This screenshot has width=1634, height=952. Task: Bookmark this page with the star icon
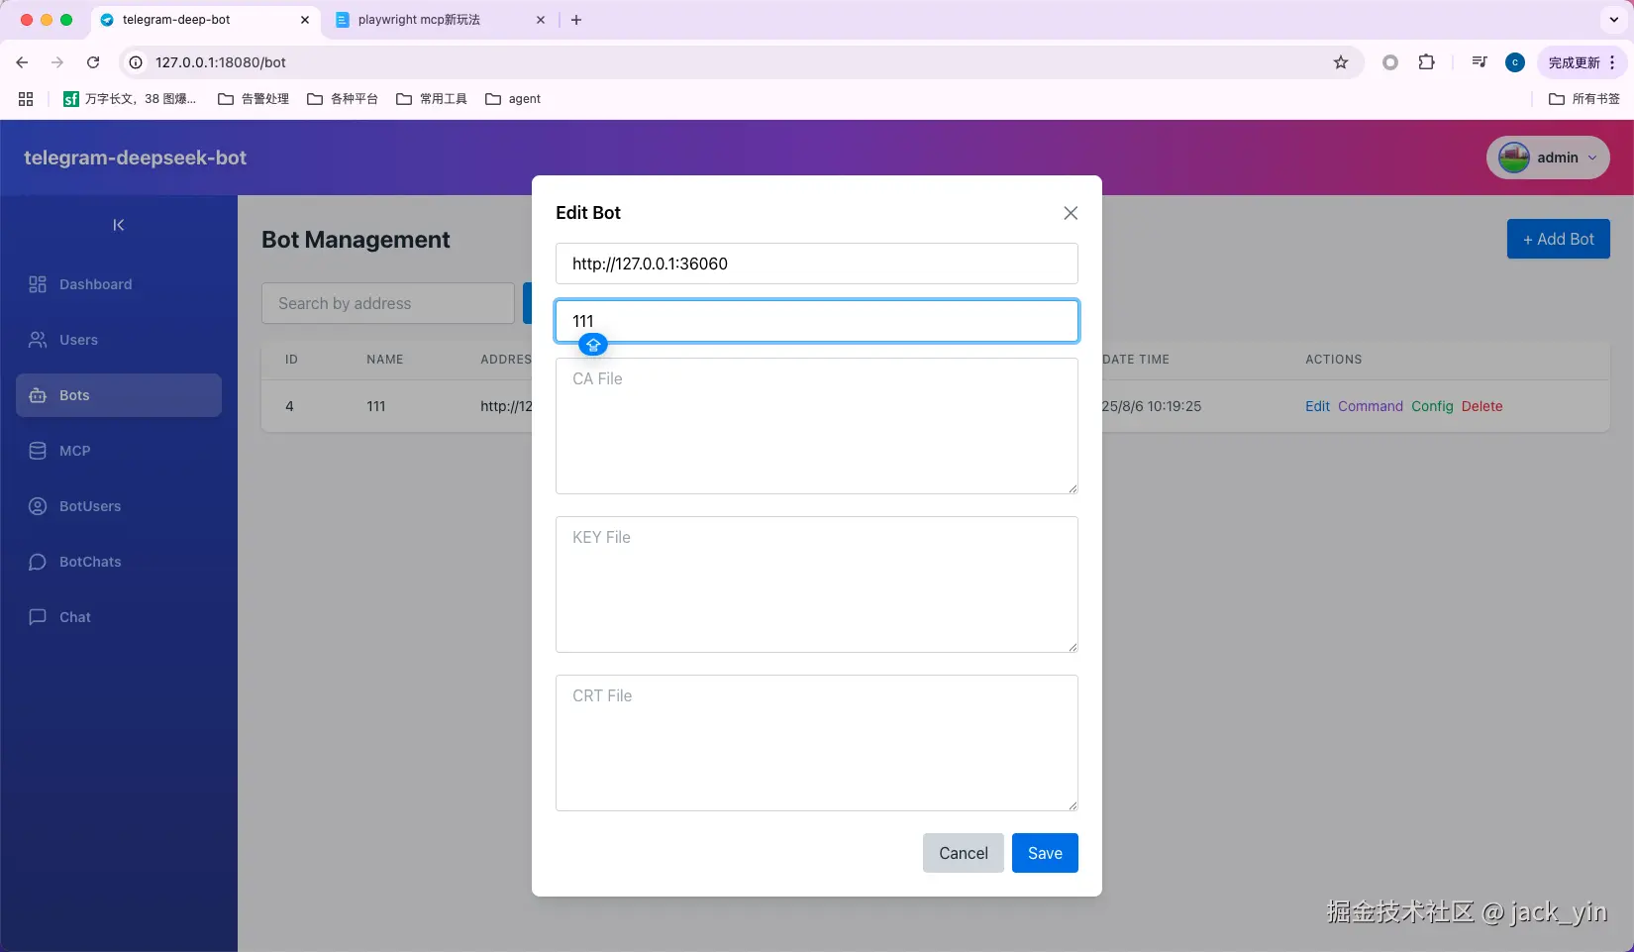click(1341, 62)
